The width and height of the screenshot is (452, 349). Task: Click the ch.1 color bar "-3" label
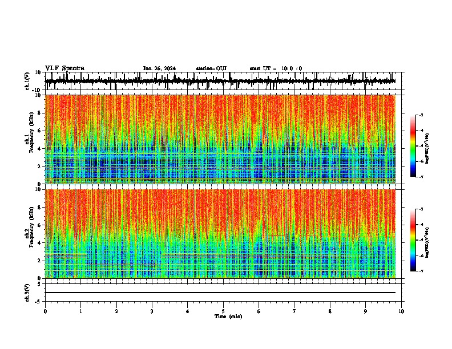tap(421, 115)
